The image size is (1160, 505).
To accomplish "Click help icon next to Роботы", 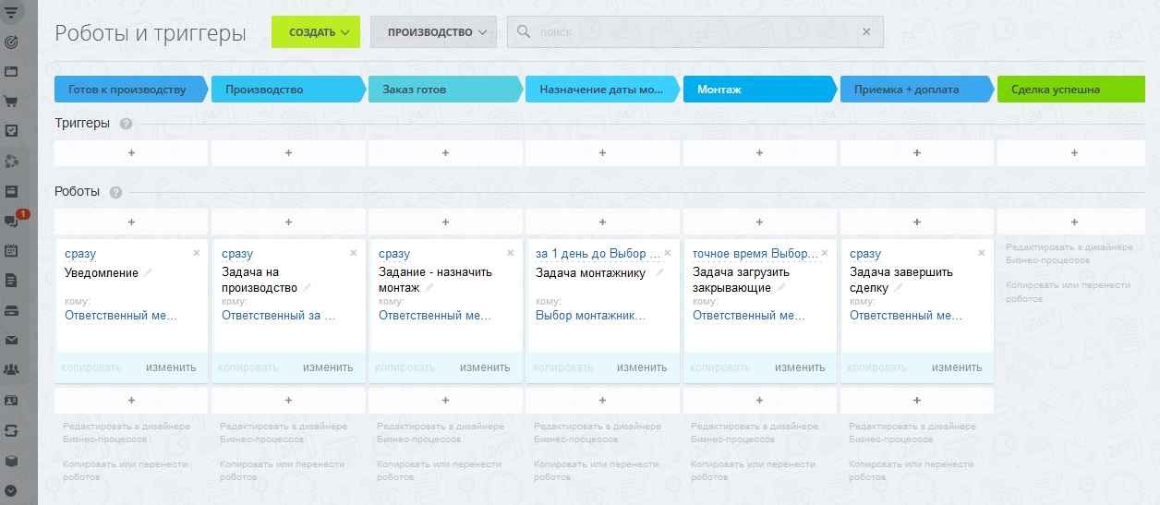I will [115, 193].
